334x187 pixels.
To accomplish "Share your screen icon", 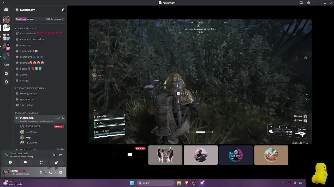I will click(x=26, y=162).
